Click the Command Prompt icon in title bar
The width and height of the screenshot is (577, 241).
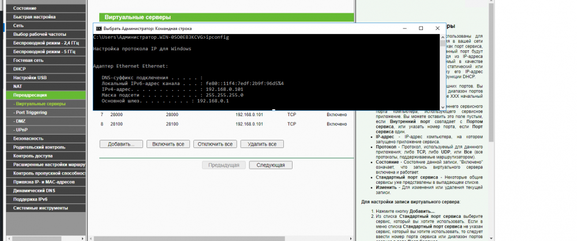pyautogui.click(x=98, y=28)
